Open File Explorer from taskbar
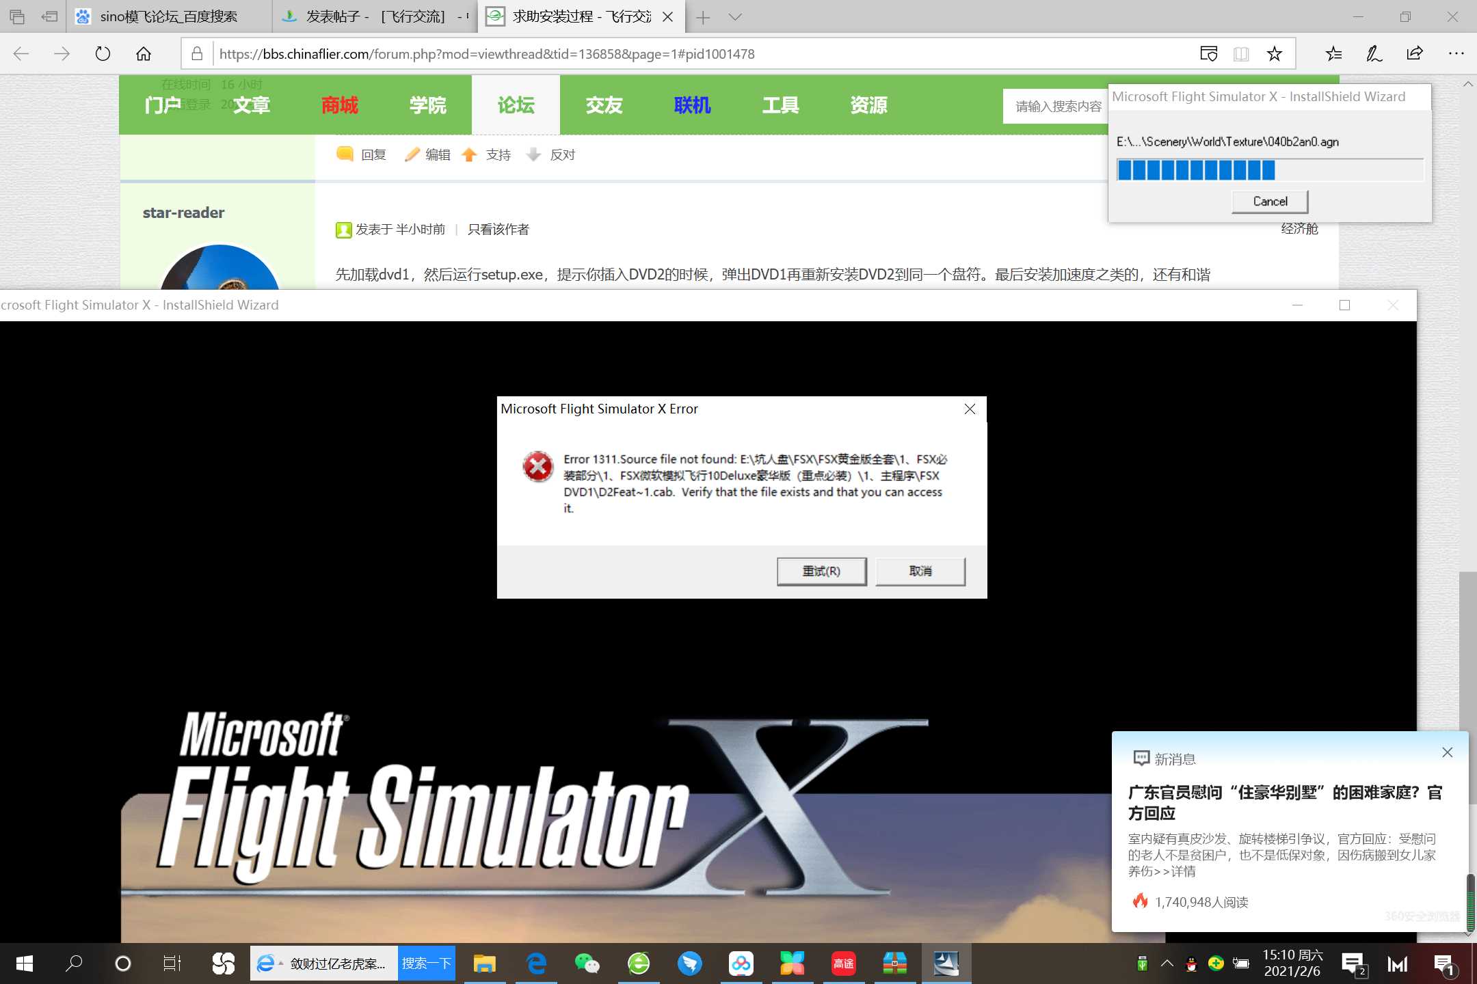This screenshot has width=1477, height=984. coord(484,963)
